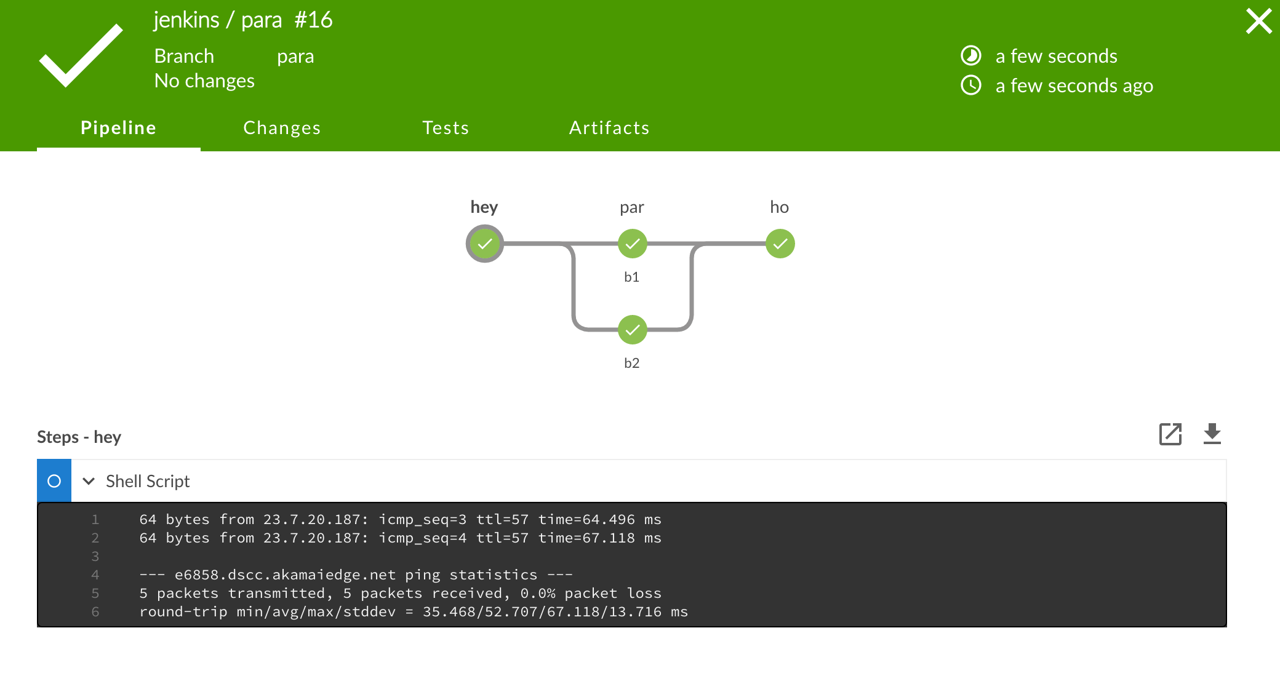Image resolution: width=1280 pixels, height=700 pixels.
Task: Switch to the Changes tab
Action: point(282,128)
